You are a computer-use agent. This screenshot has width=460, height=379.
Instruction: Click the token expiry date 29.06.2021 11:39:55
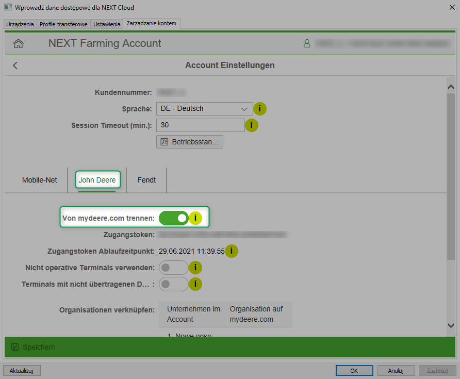point(192,252)
